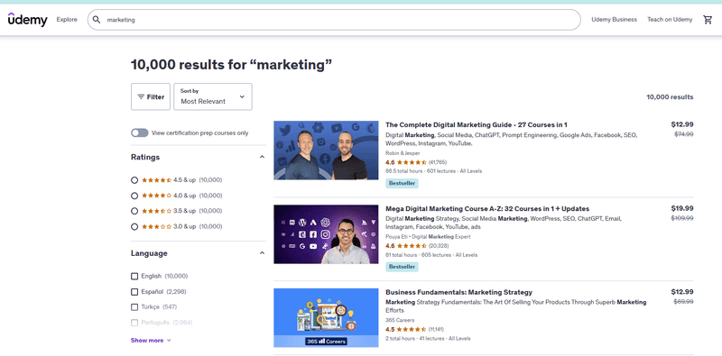
Task: Collapse the Ratings section
Action: tap(262, 157)
